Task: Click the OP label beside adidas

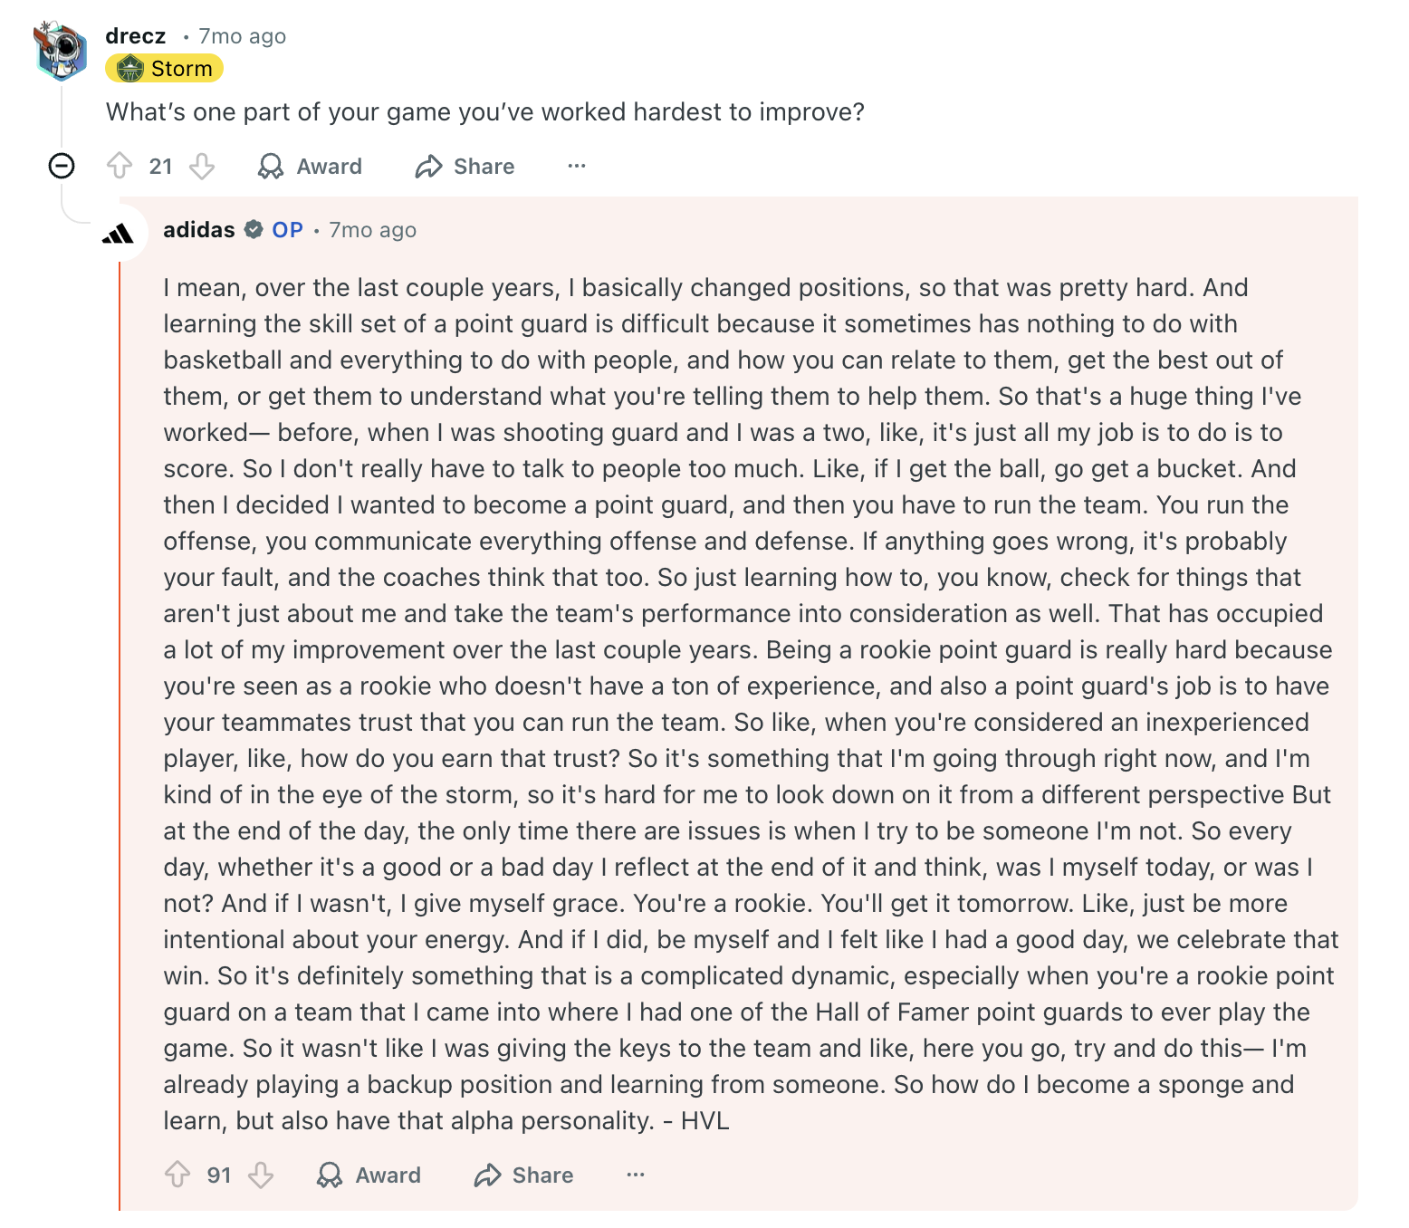Action: point(287,230)
